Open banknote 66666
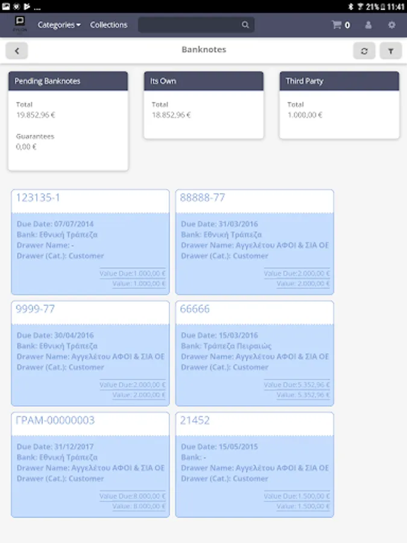 click(x=254, y=354)
